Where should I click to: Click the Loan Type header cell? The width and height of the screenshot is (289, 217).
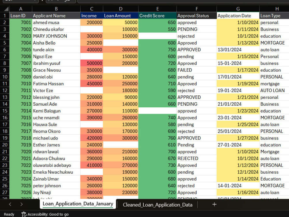[274, 16]
